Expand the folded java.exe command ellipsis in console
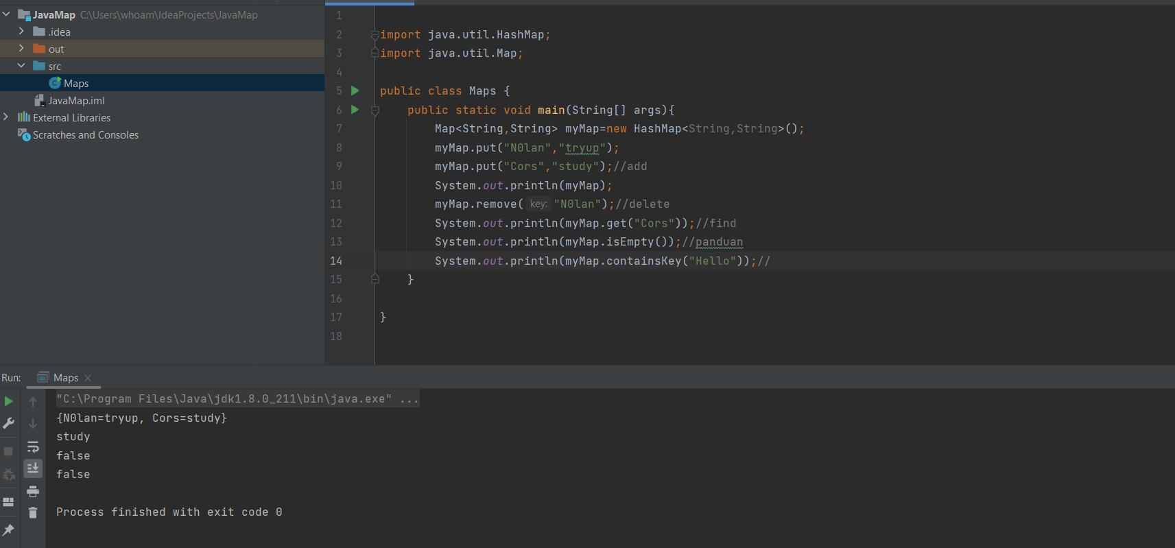Viewport: 1175px width, 548px height. (x=409, y=399)
